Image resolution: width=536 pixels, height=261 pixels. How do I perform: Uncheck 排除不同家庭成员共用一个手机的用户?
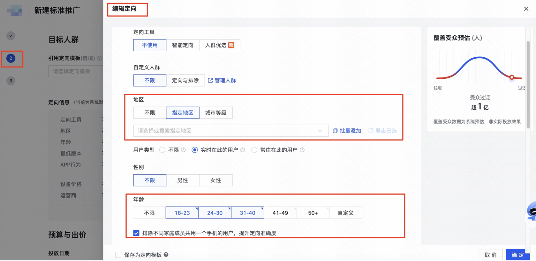click(136, 233)
